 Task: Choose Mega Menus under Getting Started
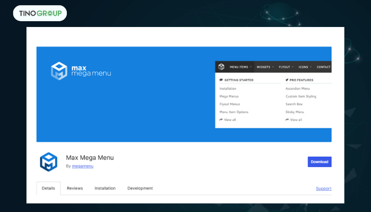tap(229, 96)
